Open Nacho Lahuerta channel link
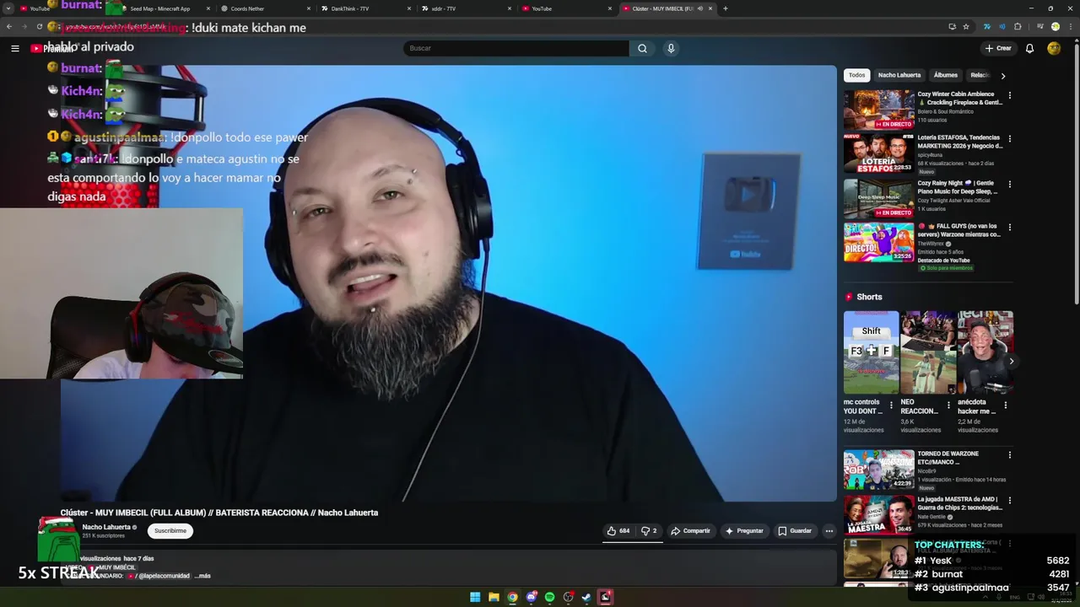Viewport: 1080px width, 607px height. tap(106, 527)
